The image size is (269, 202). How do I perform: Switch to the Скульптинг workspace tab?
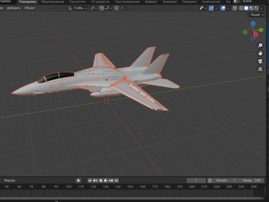tap(77, 2)
